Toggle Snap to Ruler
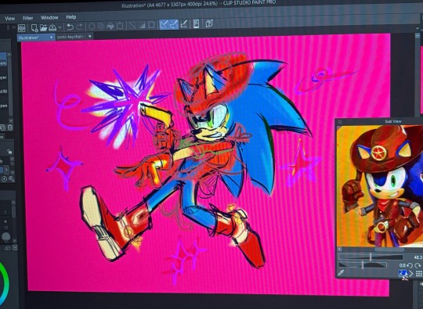Viewport: 423px width, 309px height. click(x=164, y=25)
